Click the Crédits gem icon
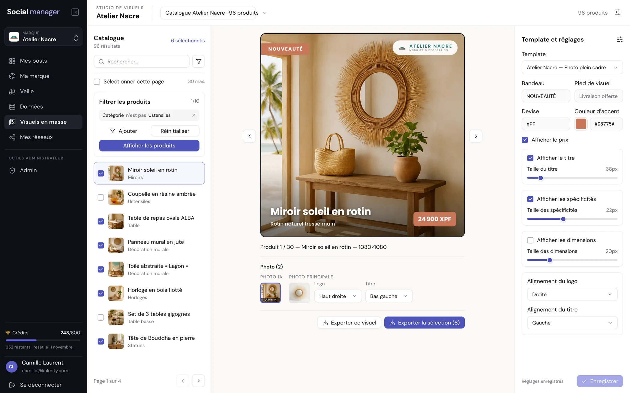Image resolution: width=630 pixels, height=393 pixels. [8, 333]
